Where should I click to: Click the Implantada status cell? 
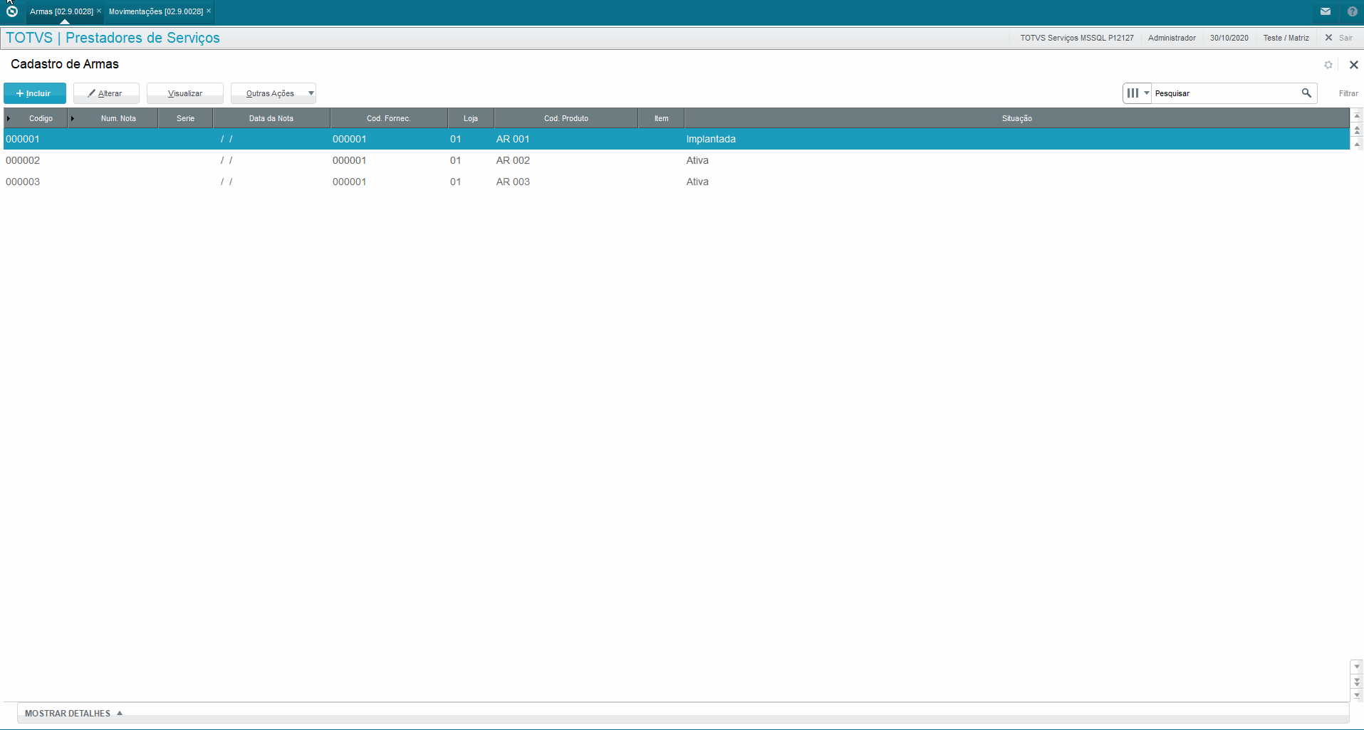(x=711, y=139)
